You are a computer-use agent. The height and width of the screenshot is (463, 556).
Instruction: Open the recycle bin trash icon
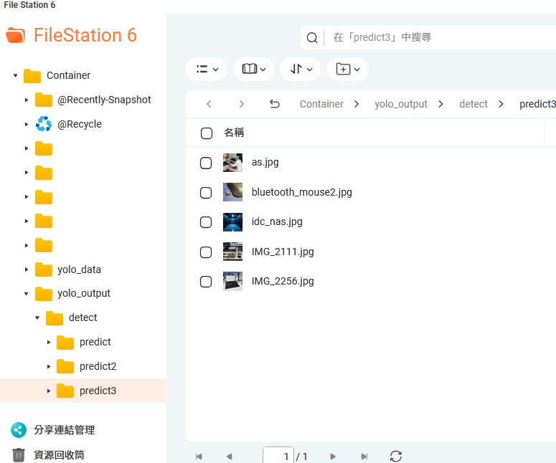(x=19, y=454)
